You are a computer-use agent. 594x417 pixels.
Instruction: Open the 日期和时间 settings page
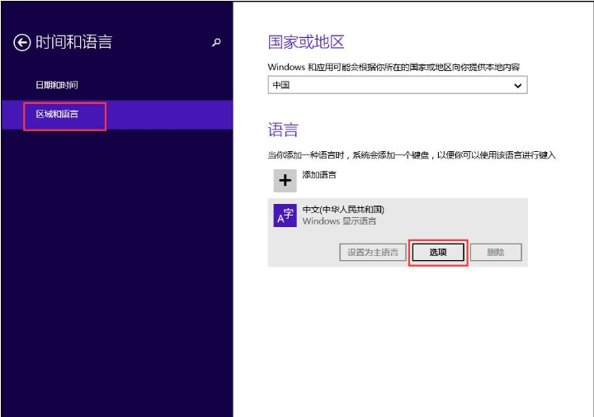57,85
